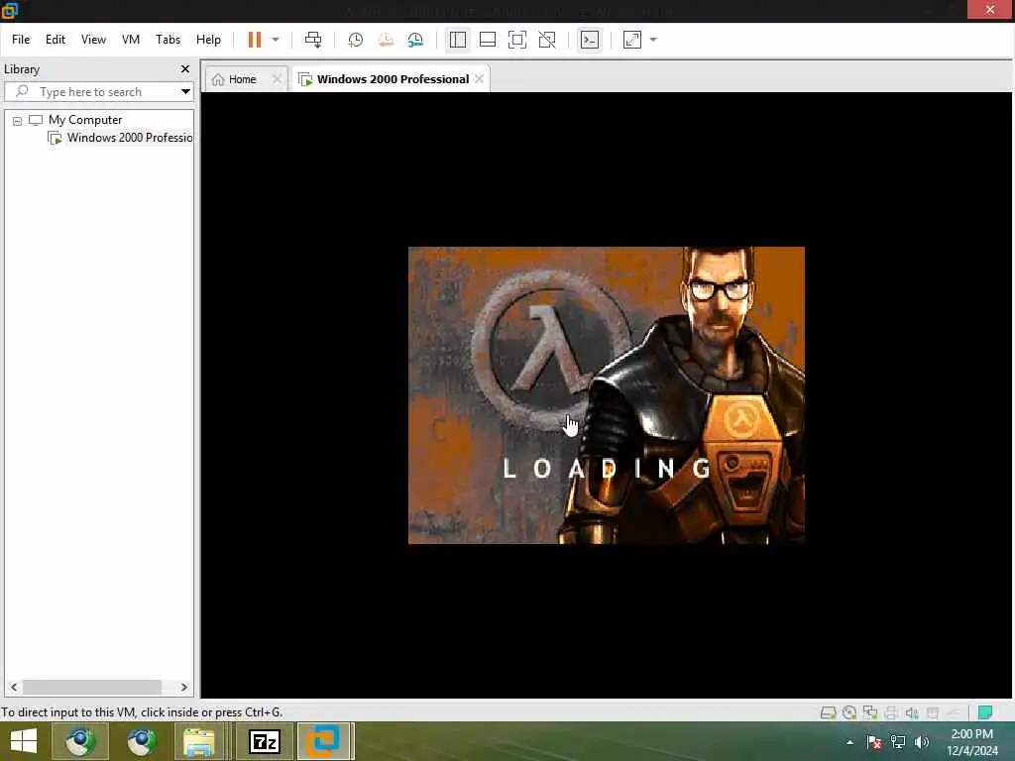
Task: Click the green message log icon
Action: [x=985, y=712]
